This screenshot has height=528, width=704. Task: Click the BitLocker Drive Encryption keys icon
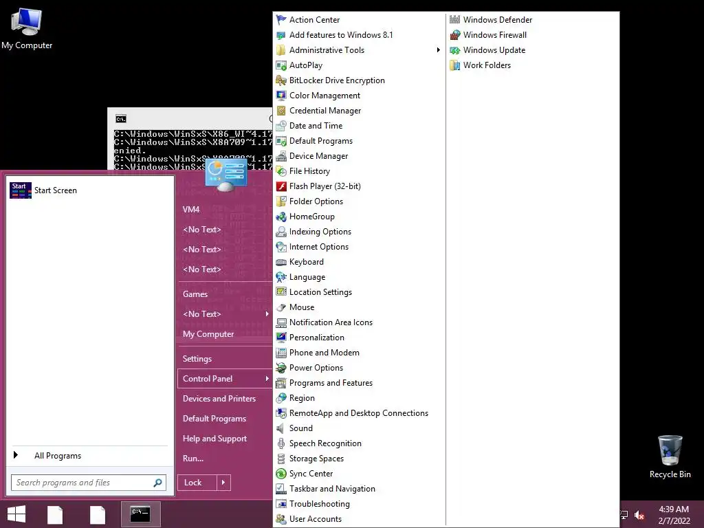(x=281, y=80)
